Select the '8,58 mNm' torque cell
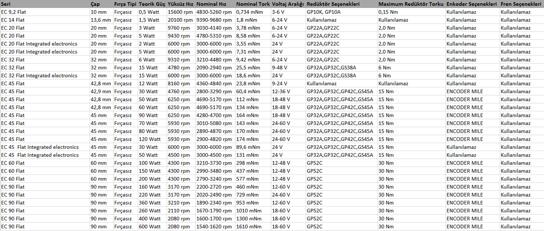 coord(253,36)
